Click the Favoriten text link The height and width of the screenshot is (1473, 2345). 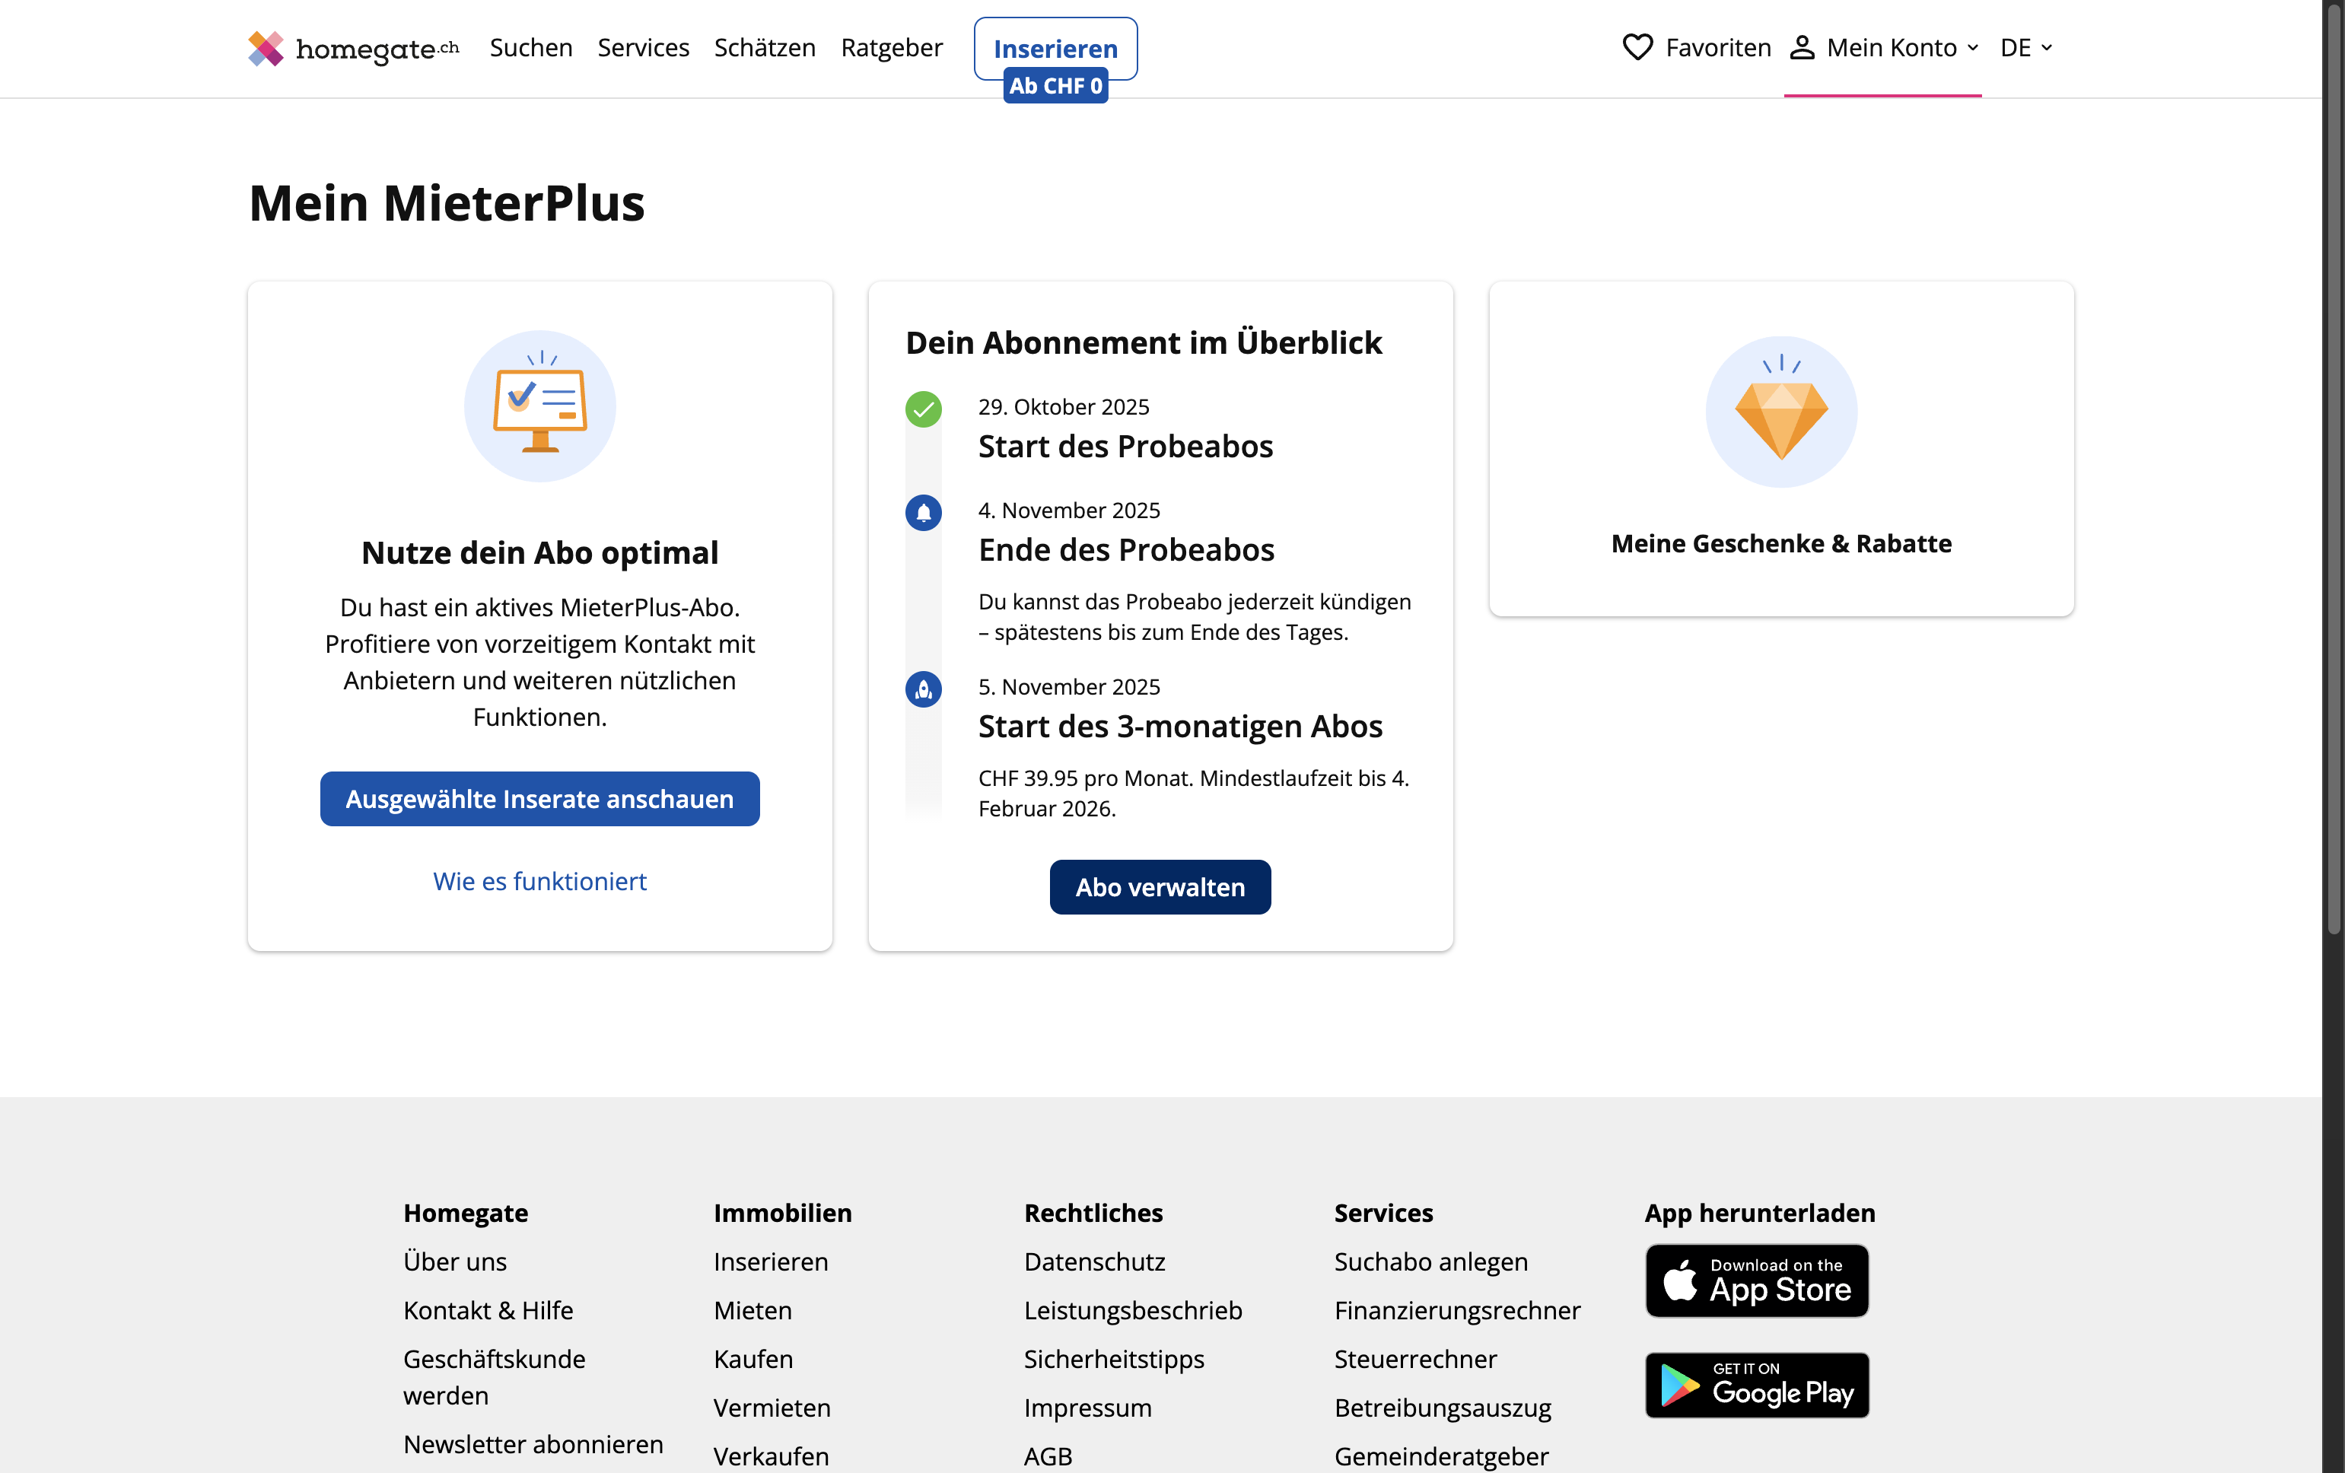pos(1718,48)
